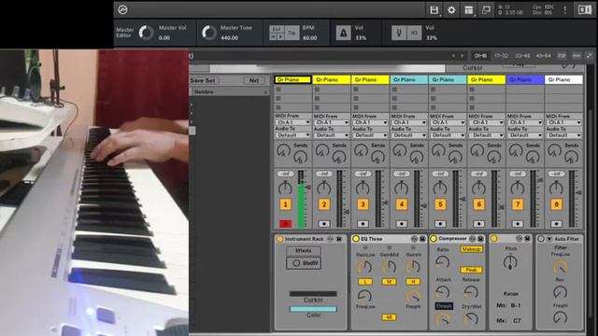This screenshot has height=336, width=598.
Task: Open track 7 MIDI From channel dropdown
Action: tap(525, 122)
